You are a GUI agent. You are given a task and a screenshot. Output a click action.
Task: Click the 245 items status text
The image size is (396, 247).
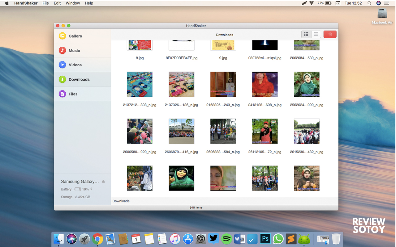pyautogui.click(x=196, y=207)
